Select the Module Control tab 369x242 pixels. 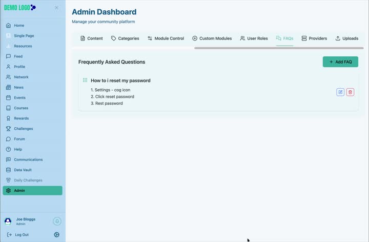166,38
